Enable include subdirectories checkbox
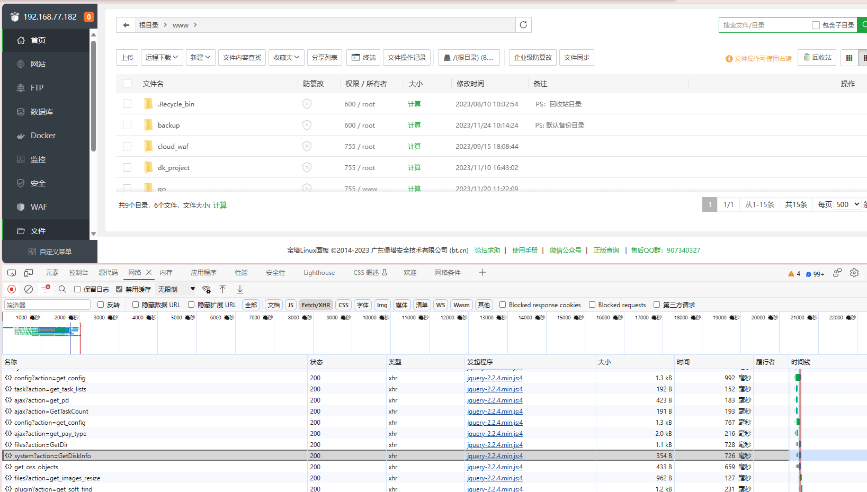This screenshot has height=492, width=867. click(816, 25)
